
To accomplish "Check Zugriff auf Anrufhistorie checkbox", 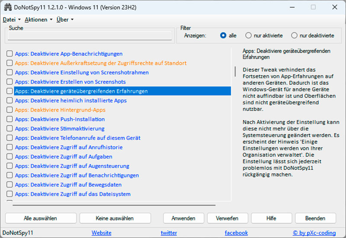I will click(10, 147).
